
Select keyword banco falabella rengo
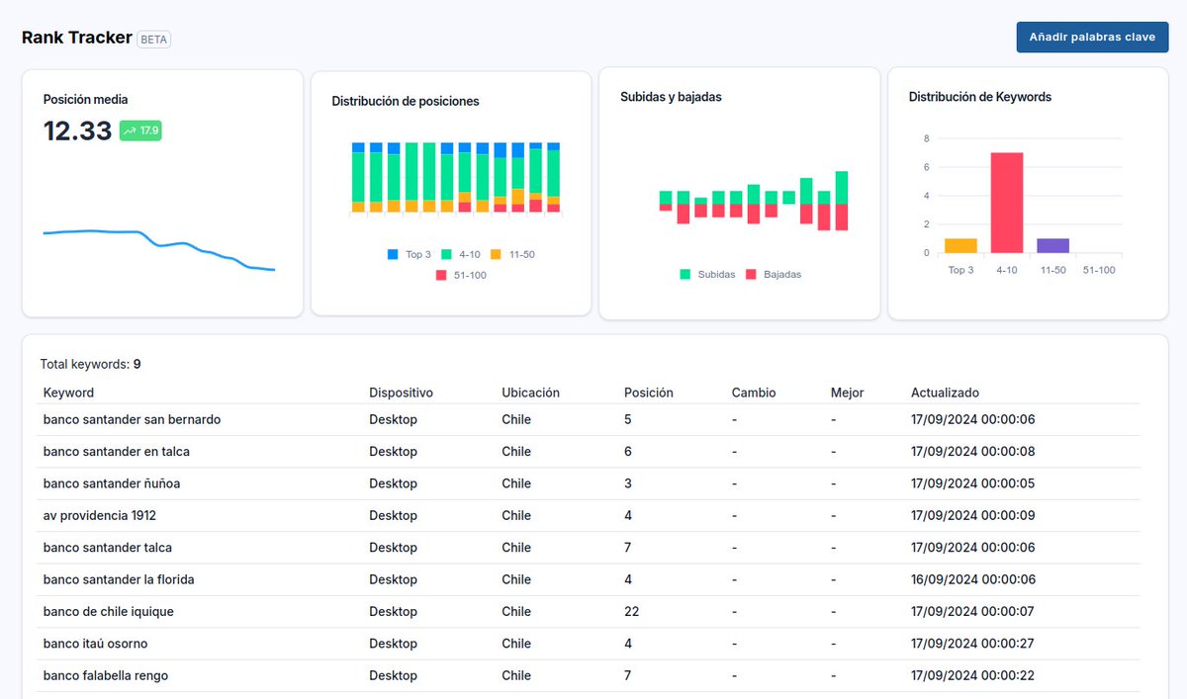[106, 675]
